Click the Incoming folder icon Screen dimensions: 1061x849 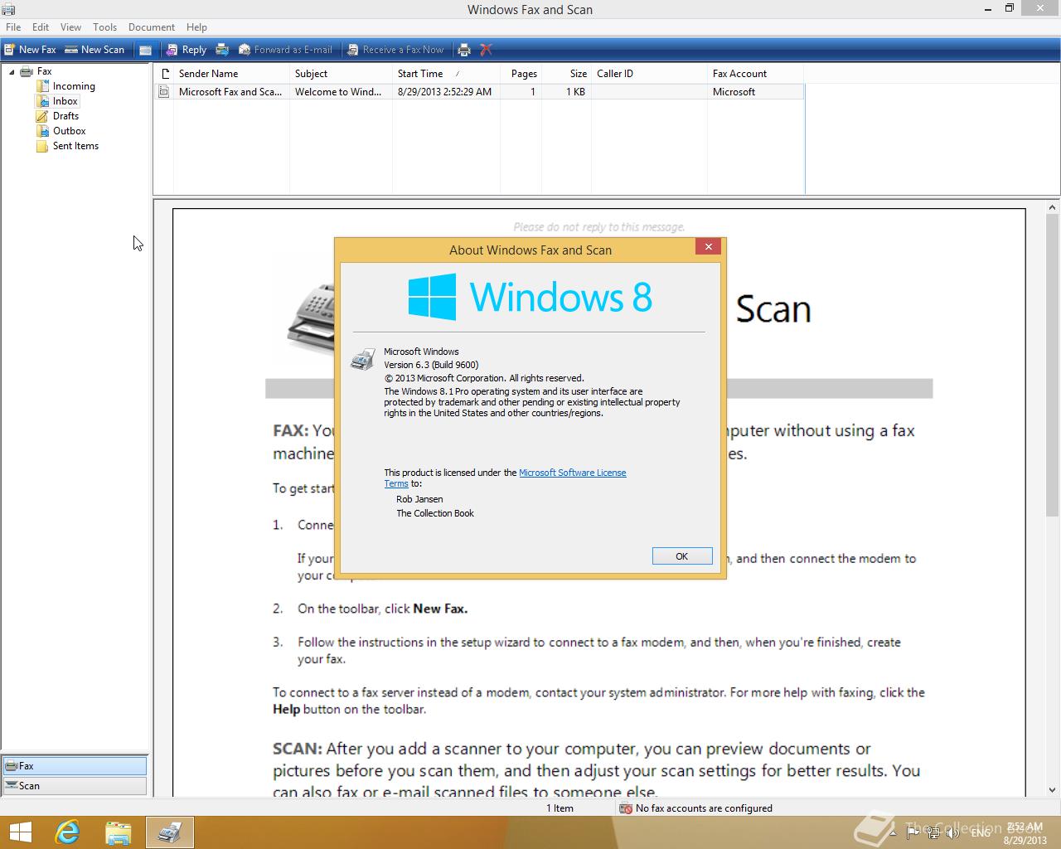[42, 86]
